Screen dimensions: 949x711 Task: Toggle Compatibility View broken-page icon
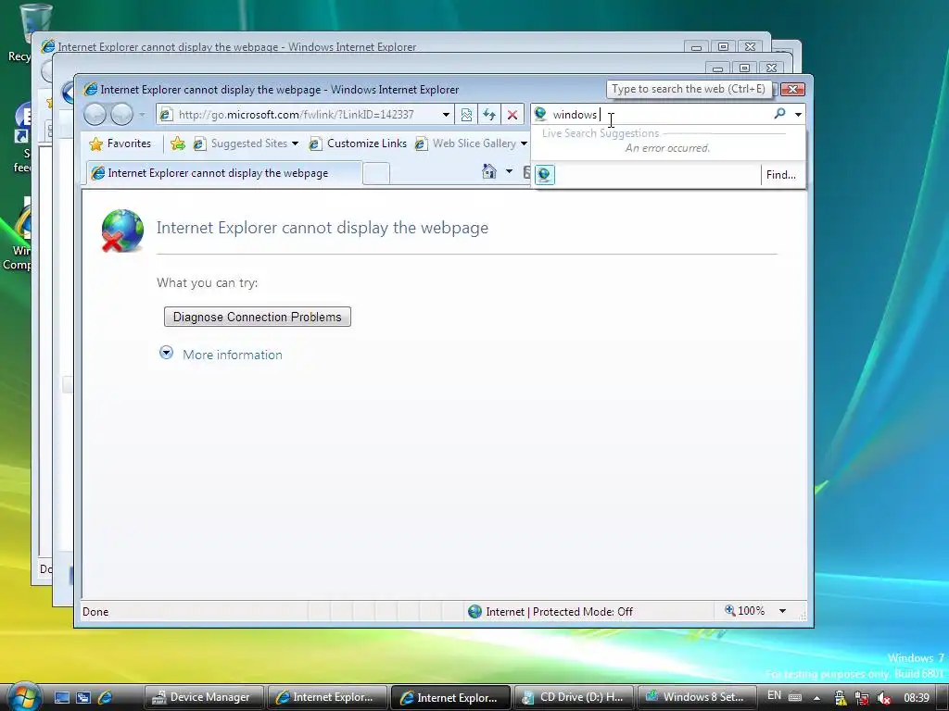click(466, 114)
